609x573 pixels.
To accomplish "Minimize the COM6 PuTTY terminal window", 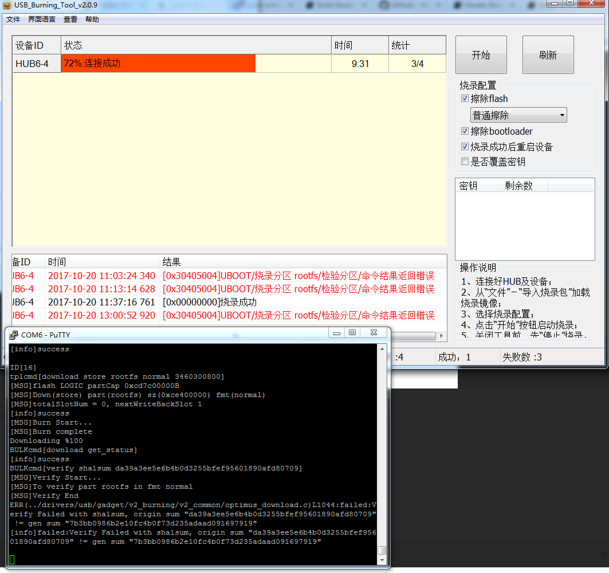I will pyautogui.click(x=337, y=333).
